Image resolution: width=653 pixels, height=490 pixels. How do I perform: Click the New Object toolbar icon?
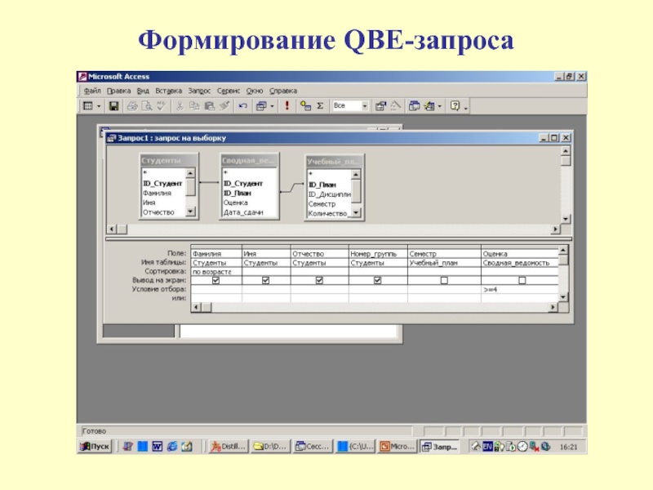(429, 106)
